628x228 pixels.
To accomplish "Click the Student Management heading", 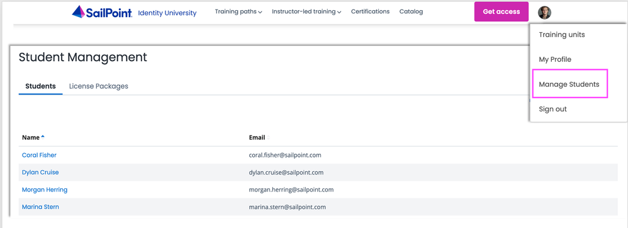I will tap(83, 57).
